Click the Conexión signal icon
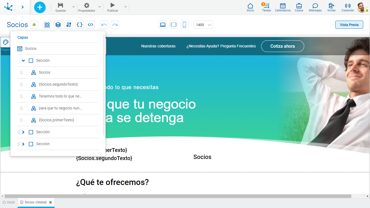This screenshot has width=370, height=208. [348, 6]
